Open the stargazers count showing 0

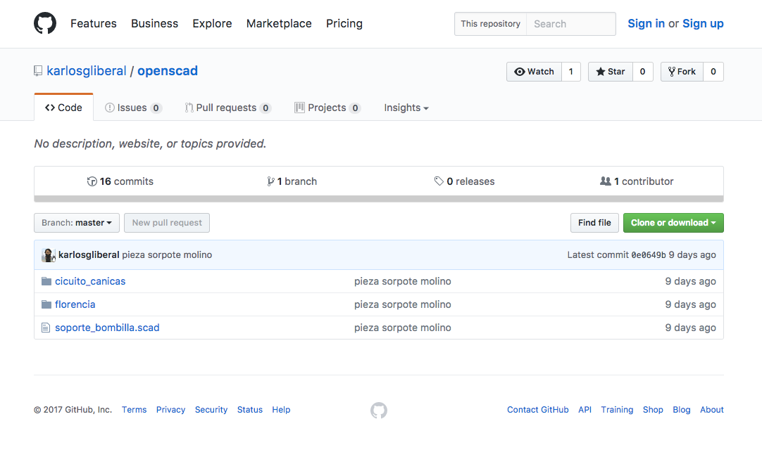click(x=642, y=72)
